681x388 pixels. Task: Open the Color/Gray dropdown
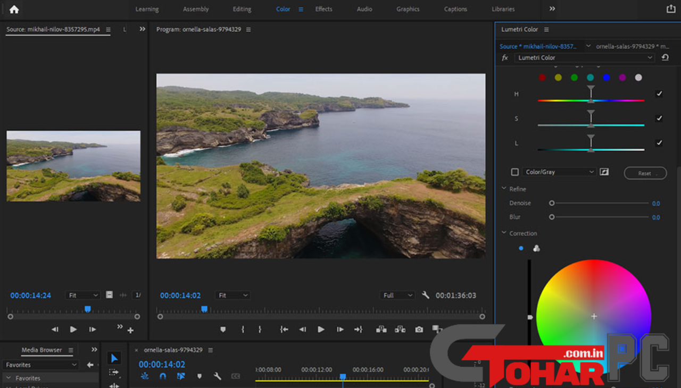(559, 172)
